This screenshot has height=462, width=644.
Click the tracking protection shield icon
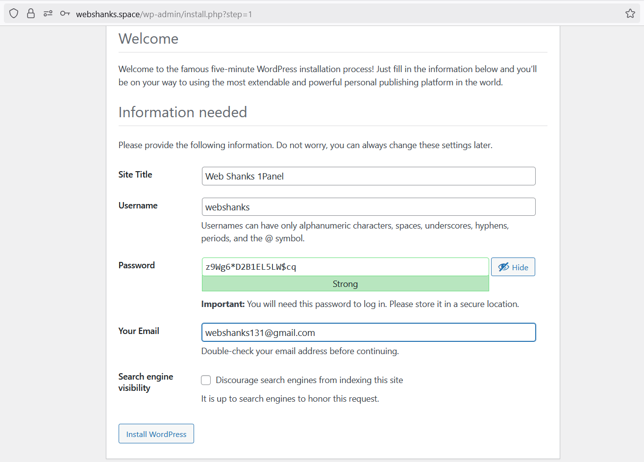point(14,14)
